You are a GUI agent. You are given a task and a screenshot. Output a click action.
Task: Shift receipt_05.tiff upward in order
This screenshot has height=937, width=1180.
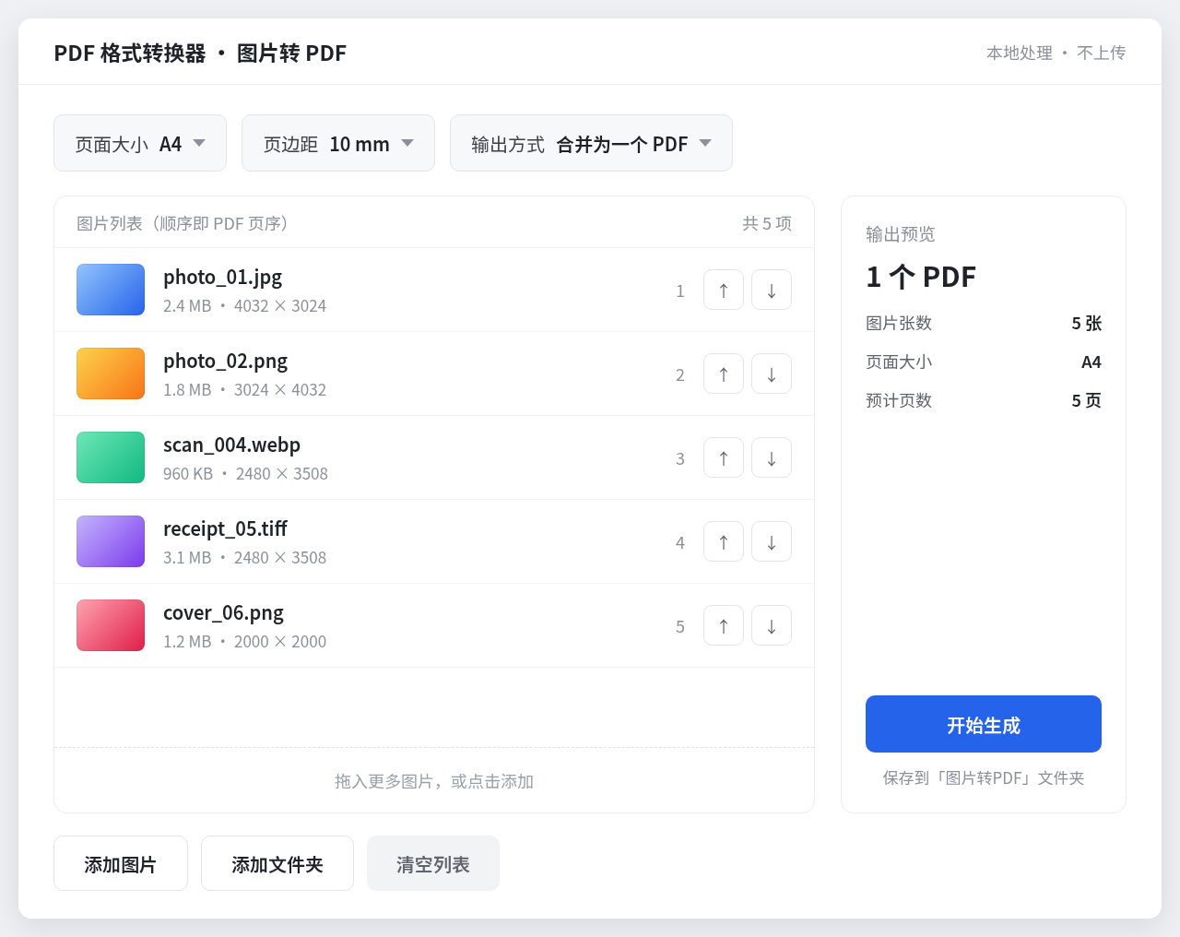pos(724,541)
